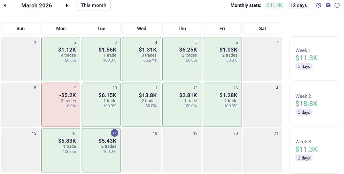Click the $41.4K monthly stats badge
Screen dimensions: 344x174
point(274,5)
